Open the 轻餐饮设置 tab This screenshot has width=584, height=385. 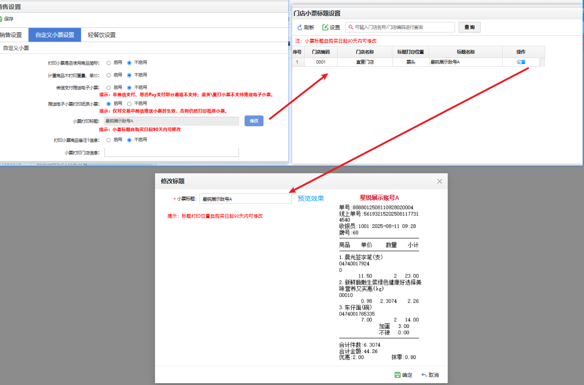[x=102, y=35]
